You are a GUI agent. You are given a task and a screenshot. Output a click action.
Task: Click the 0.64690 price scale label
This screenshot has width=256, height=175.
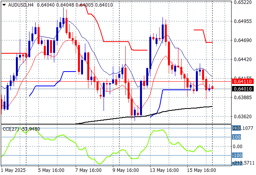[243, 40]
